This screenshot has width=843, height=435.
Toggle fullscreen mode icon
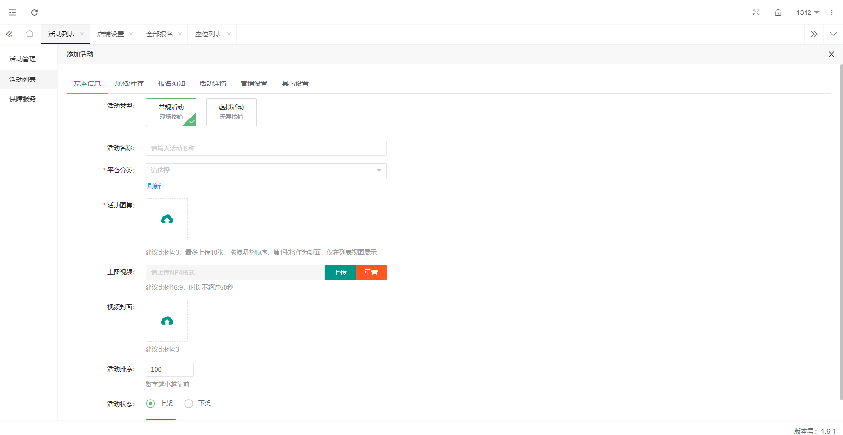point(756,12)
